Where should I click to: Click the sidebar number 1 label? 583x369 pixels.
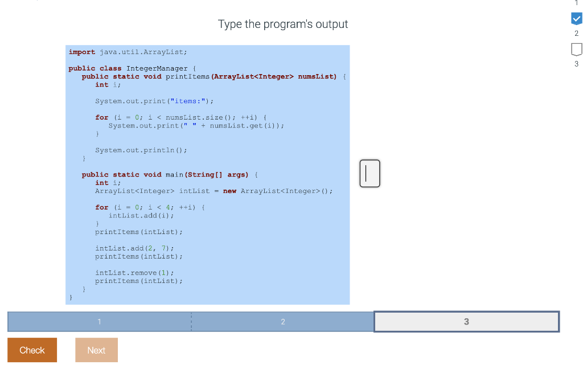576,3
